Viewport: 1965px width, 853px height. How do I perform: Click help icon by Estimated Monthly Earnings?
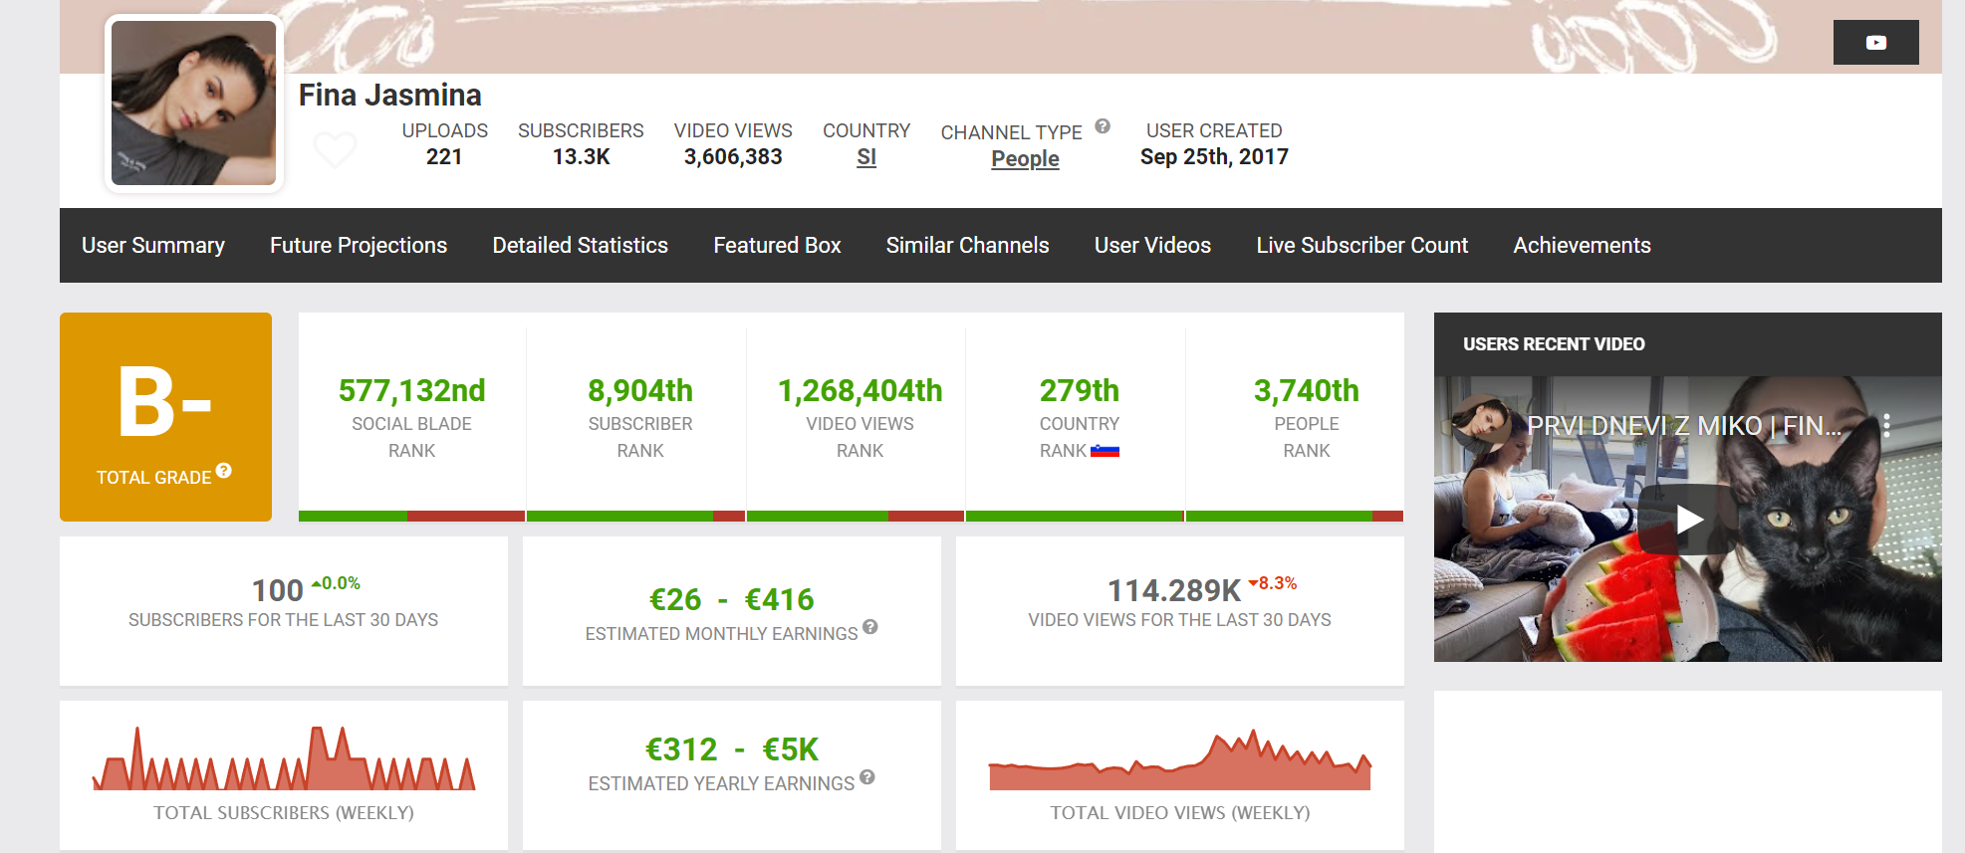click(870, 627)
